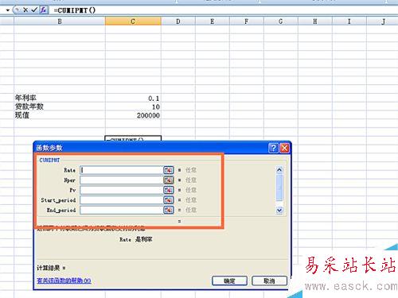Select column H header

click(315, 21)
